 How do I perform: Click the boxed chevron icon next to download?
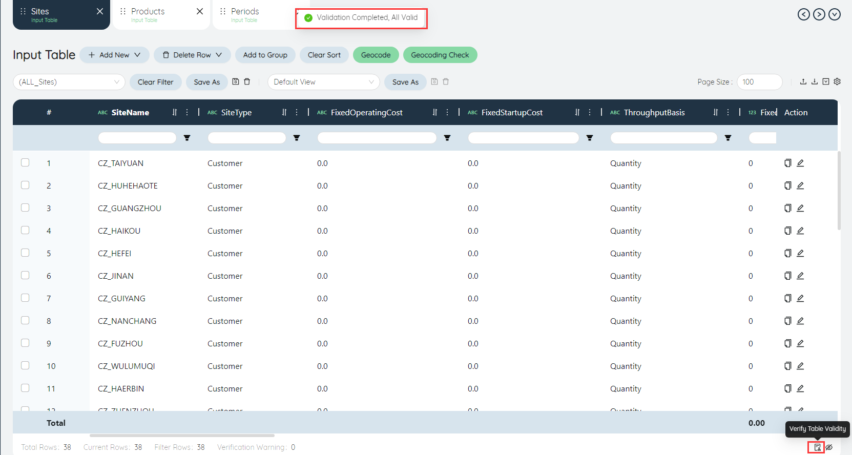tap(826, 81)
